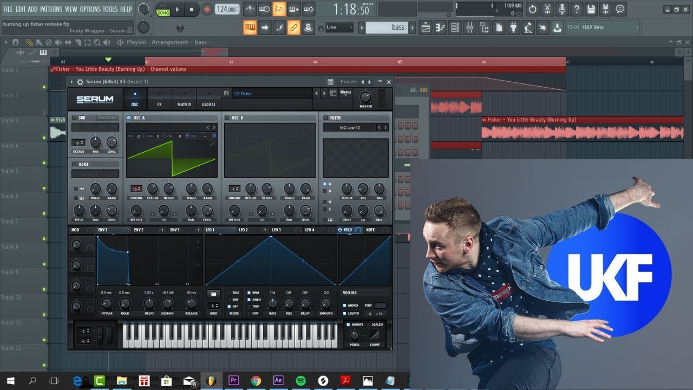This screenshot has height=390, width=693.
Task: Enable the LFO TRIG mode checkbox
Action: [x=229, y=292]
